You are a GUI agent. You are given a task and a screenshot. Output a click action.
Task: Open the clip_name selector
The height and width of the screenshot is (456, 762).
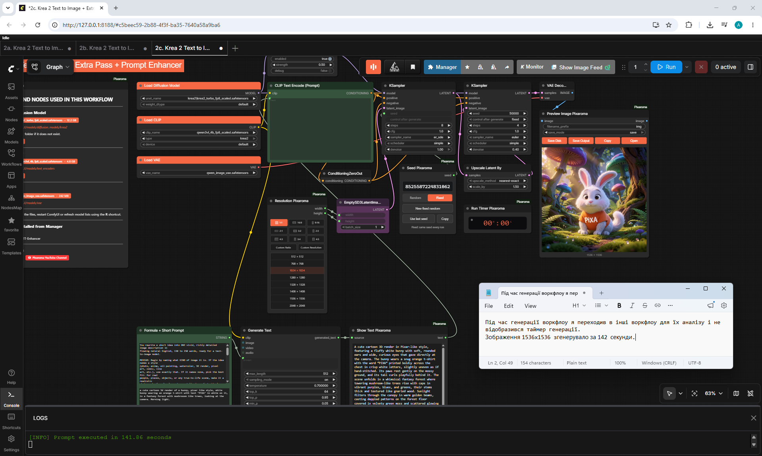[199, 132]
